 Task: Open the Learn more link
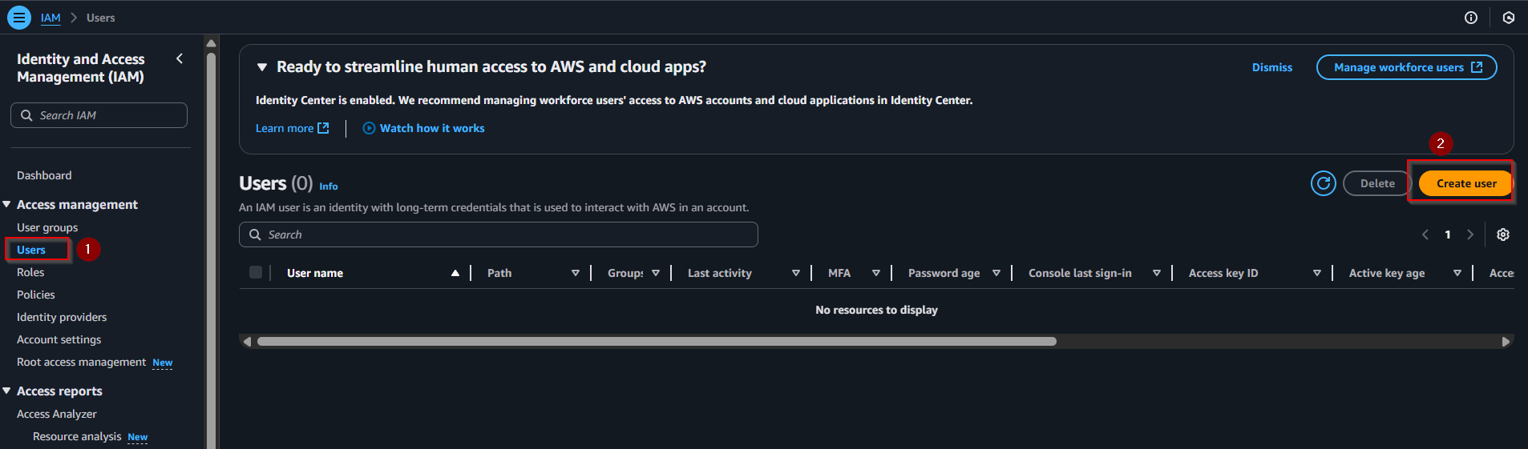click(x=292, y=128)
